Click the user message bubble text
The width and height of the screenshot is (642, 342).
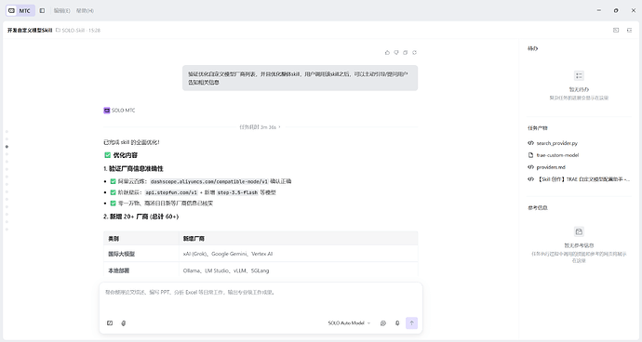click(298, 78)
